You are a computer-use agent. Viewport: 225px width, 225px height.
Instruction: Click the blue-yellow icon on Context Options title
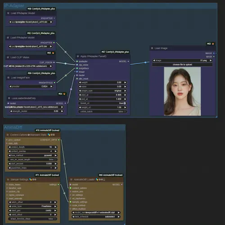coord(49,135)
